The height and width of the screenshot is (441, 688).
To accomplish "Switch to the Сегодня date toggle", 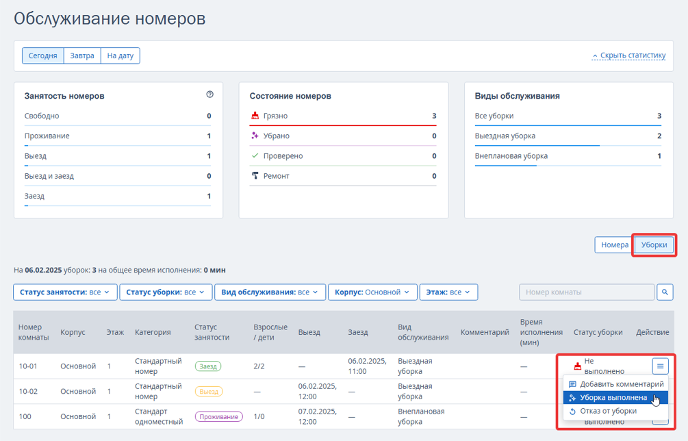I will (43, 55).
